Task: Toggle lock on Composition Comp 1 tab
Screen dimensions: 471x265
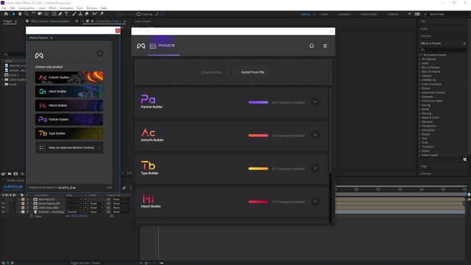Action: click(x=92, y=22)
